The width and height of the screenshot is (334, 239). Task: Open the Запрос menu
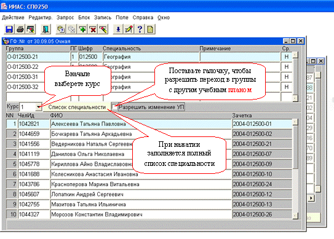pos(65,17)
